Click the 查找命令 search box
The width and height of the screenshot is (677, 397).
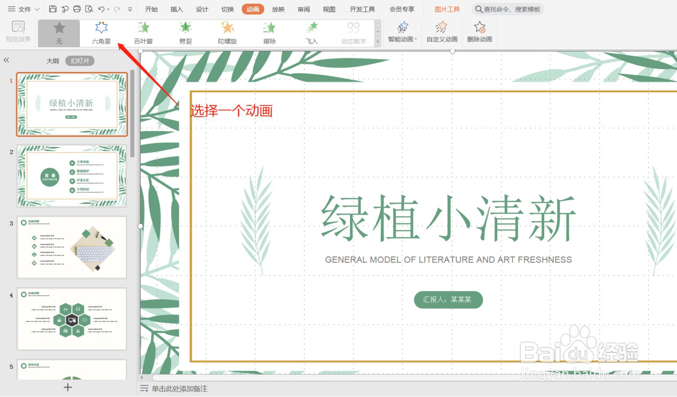[x=508, y=9]
